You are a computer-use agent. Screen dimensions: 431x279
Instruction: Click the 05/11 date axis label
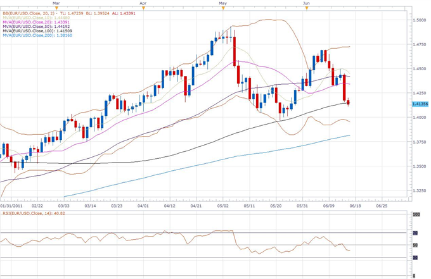point(249,206)
